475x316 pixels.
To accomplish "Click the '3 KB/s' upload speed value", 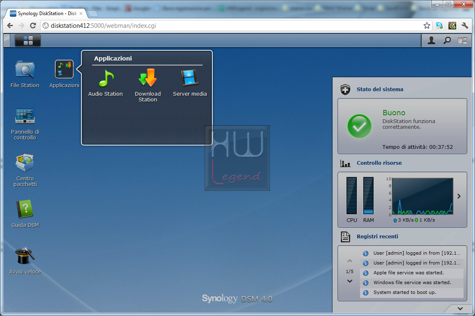I will [405, 220].
